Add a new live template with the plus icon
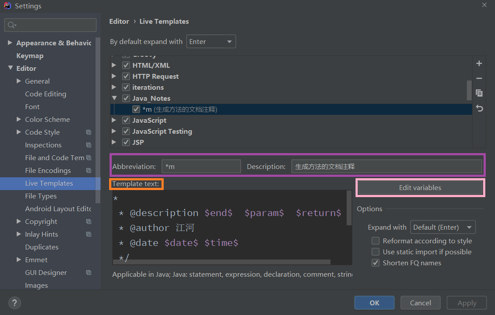 479,63
